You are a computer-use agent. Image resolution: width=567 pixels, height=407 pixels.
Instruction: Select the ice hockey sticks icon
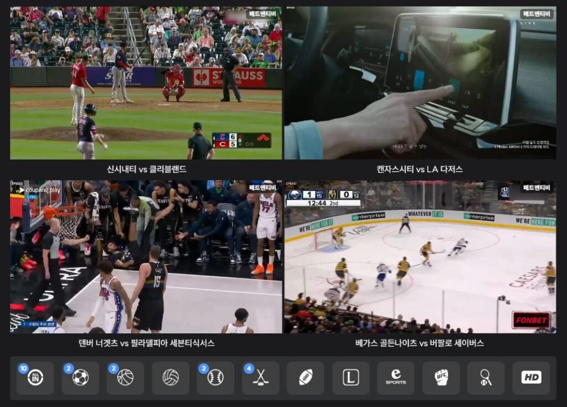[x=261, y=378]
